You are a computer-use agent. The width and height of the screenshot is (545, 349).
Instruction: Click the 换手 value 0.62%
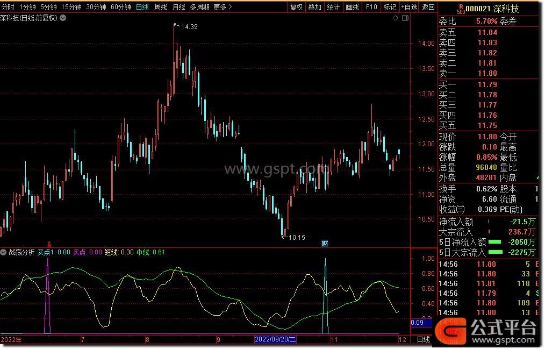pos(486,189)
